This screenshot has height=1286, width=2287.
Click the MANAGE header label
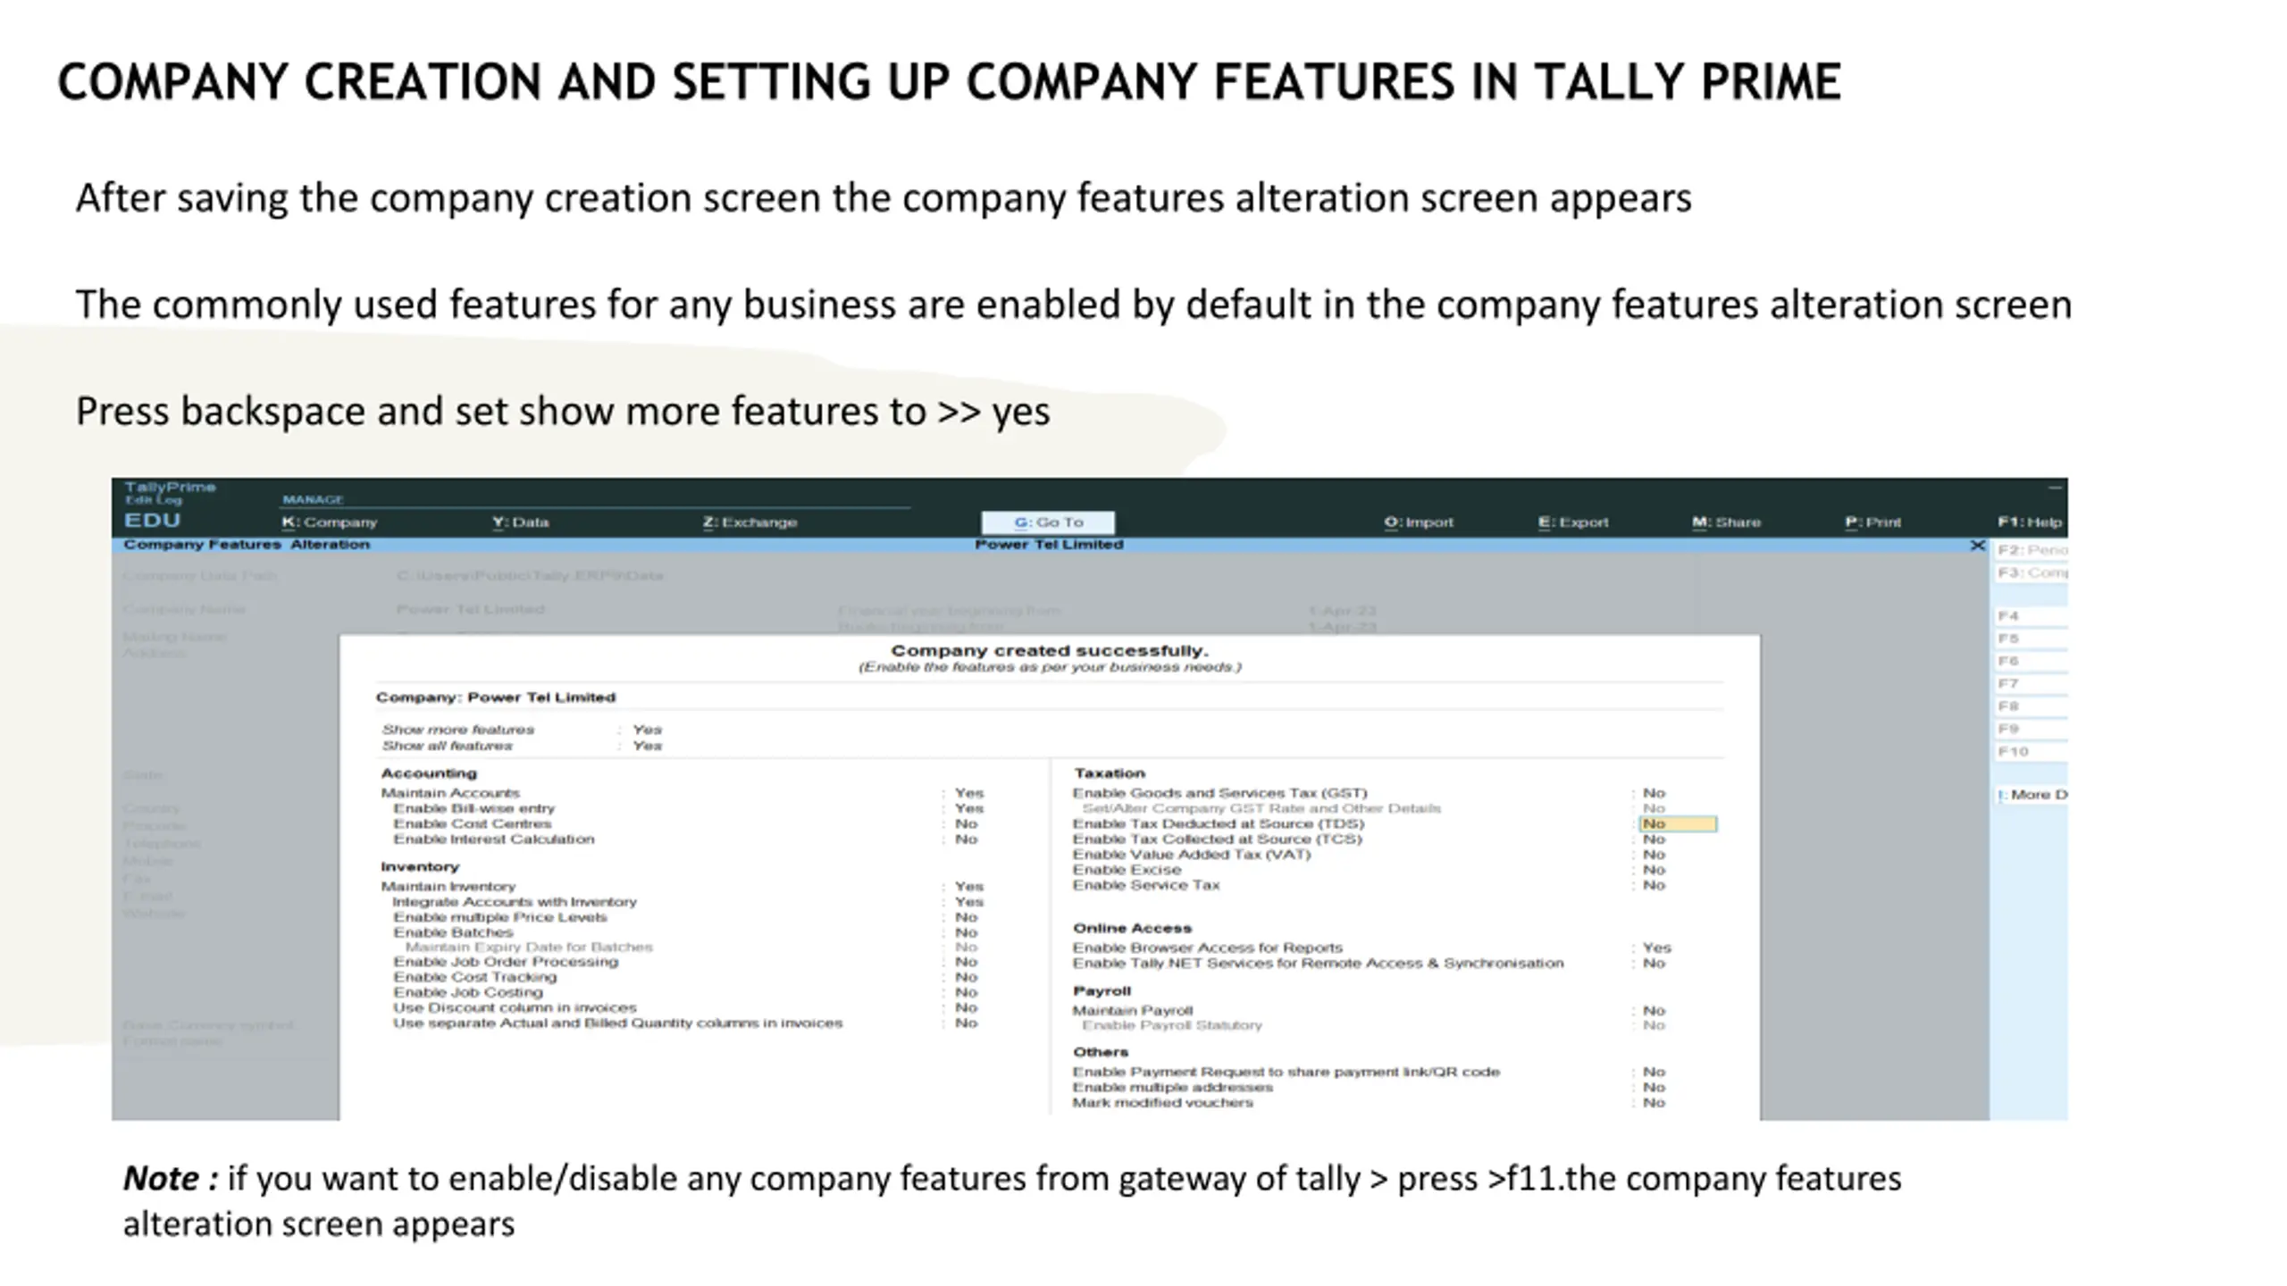[x=313, y=500]
